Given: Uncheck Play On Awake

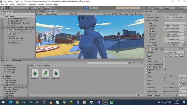Looking at the screenshot, I should click(x=164, y=70).
